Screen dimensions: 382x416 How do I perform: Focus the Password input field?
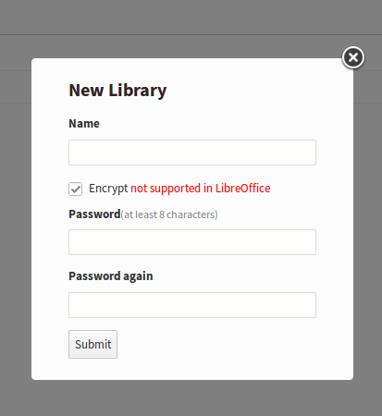(x=192, y=242)
